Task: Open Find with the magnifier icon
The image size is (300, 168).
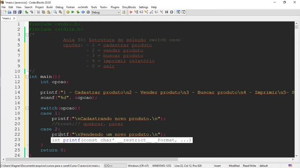Action: click(55, 12)
